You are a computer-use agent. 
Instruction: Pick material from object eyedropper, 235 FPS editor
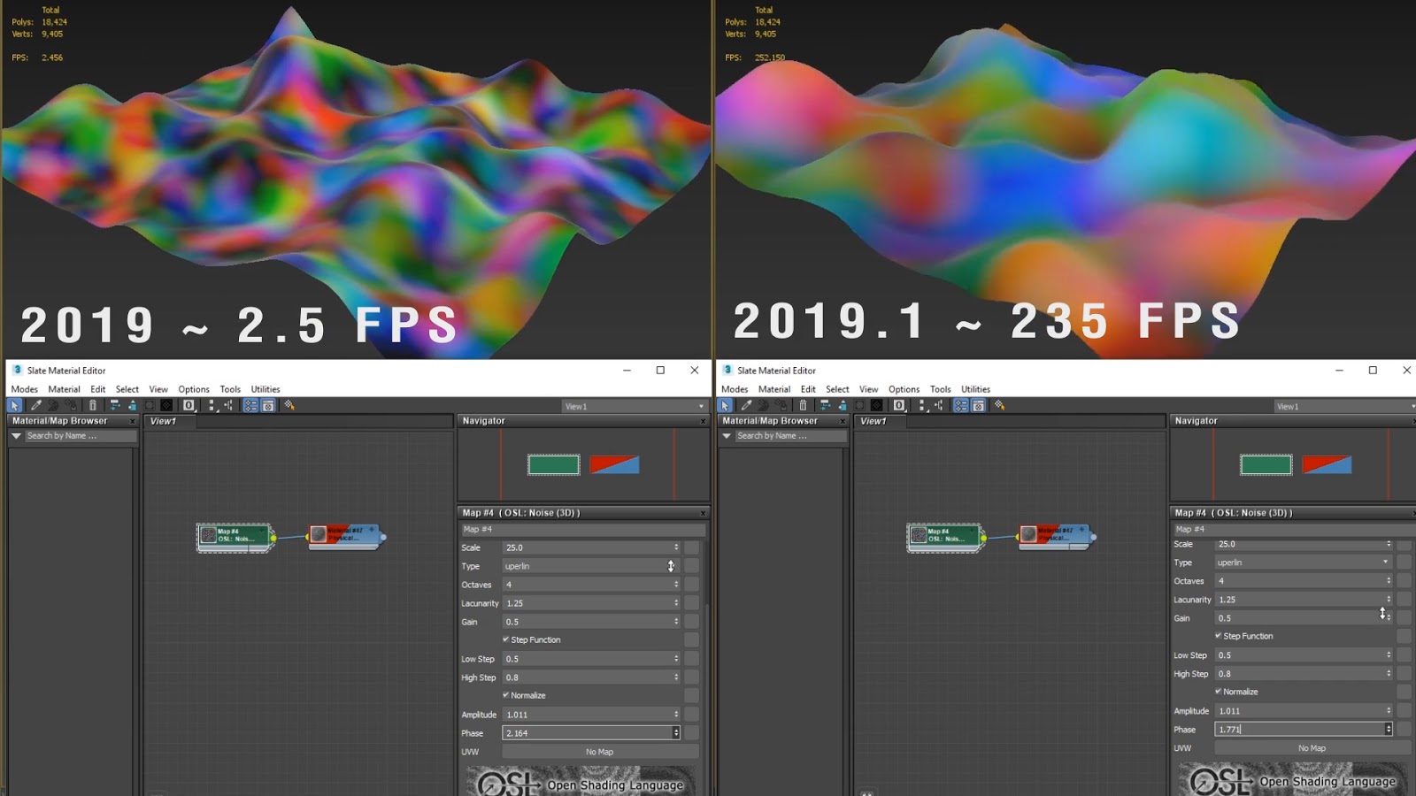click(746, 405)
